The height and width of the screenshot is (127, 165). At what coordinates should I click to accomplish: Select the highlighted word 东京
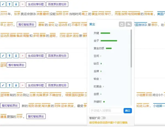point(17,14)
